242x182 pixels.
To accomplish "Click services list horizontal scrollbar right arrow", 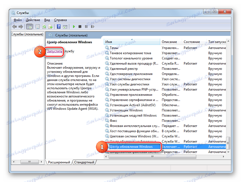I will point(224,157).
